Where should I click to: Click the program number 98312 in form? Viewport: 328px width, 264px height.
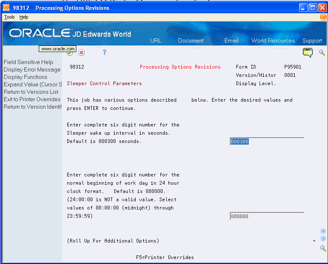pyautogui.click(x=77, y=67)
